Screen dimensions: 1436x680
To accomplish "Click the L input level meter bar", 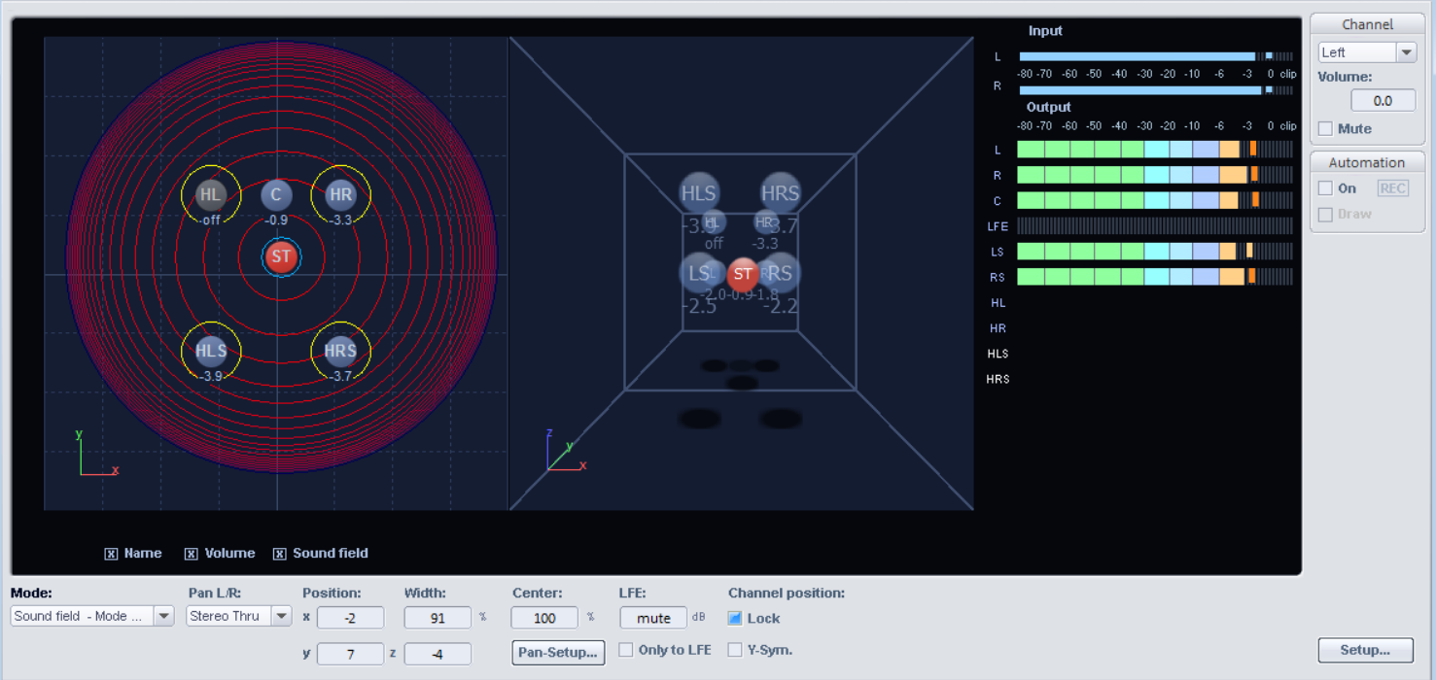I will pyautogui.click(x=1138, y=56).
